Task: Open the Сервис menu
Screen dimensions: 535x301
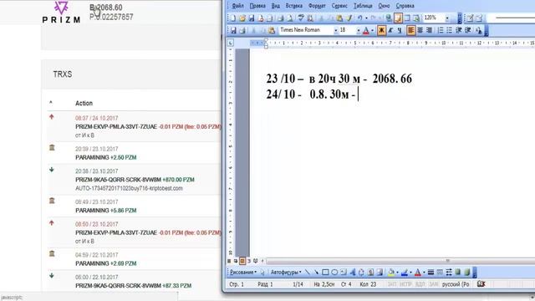Action: (339, 6)
